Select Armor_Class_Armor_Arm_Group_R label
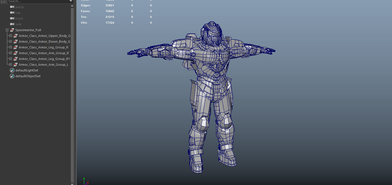Image resolution: width=392 pixels, height=185 pixels. (x=44, y=53)
